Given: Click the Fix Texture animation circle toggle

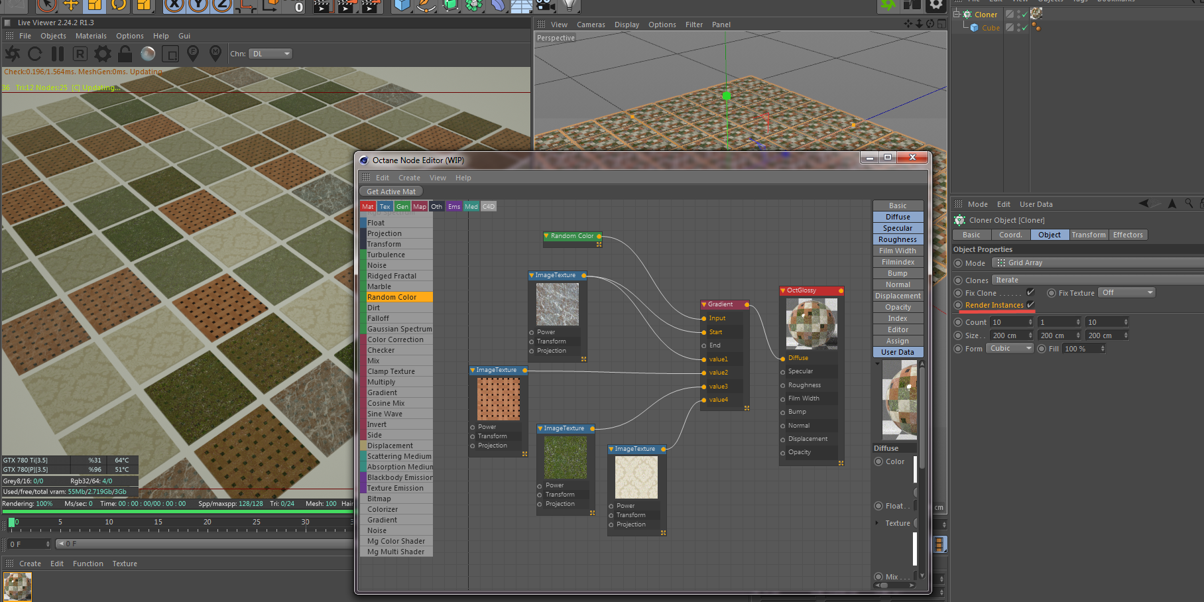Looking at the screenshot, I should coord(1051,293).
